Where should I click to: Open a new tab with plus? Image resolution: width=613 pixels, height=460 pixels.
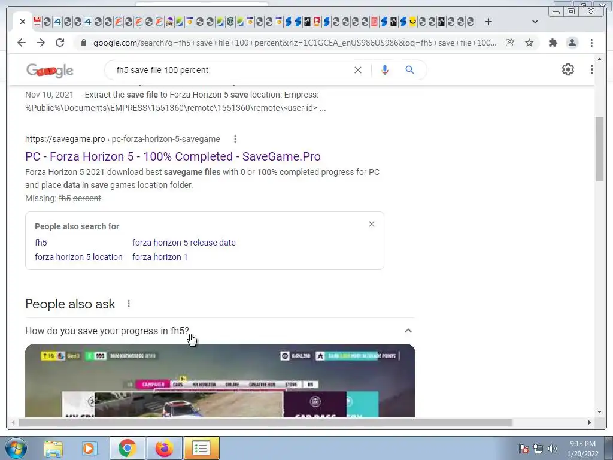coord(488,22)
